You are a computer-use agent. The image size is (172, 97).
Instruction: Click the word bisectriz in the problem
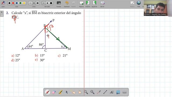click(47, 13)
